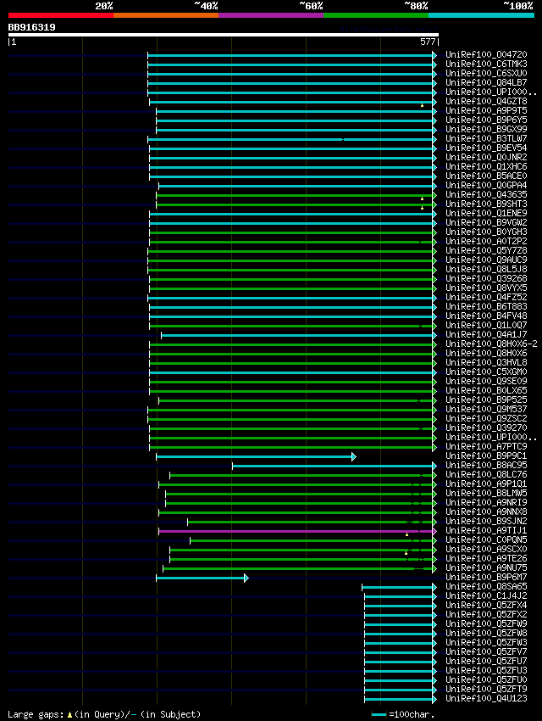This screenshot has width=542, height=721.
Task: Select the UniRef100_Q4A1J7 label
Action: 486,335
